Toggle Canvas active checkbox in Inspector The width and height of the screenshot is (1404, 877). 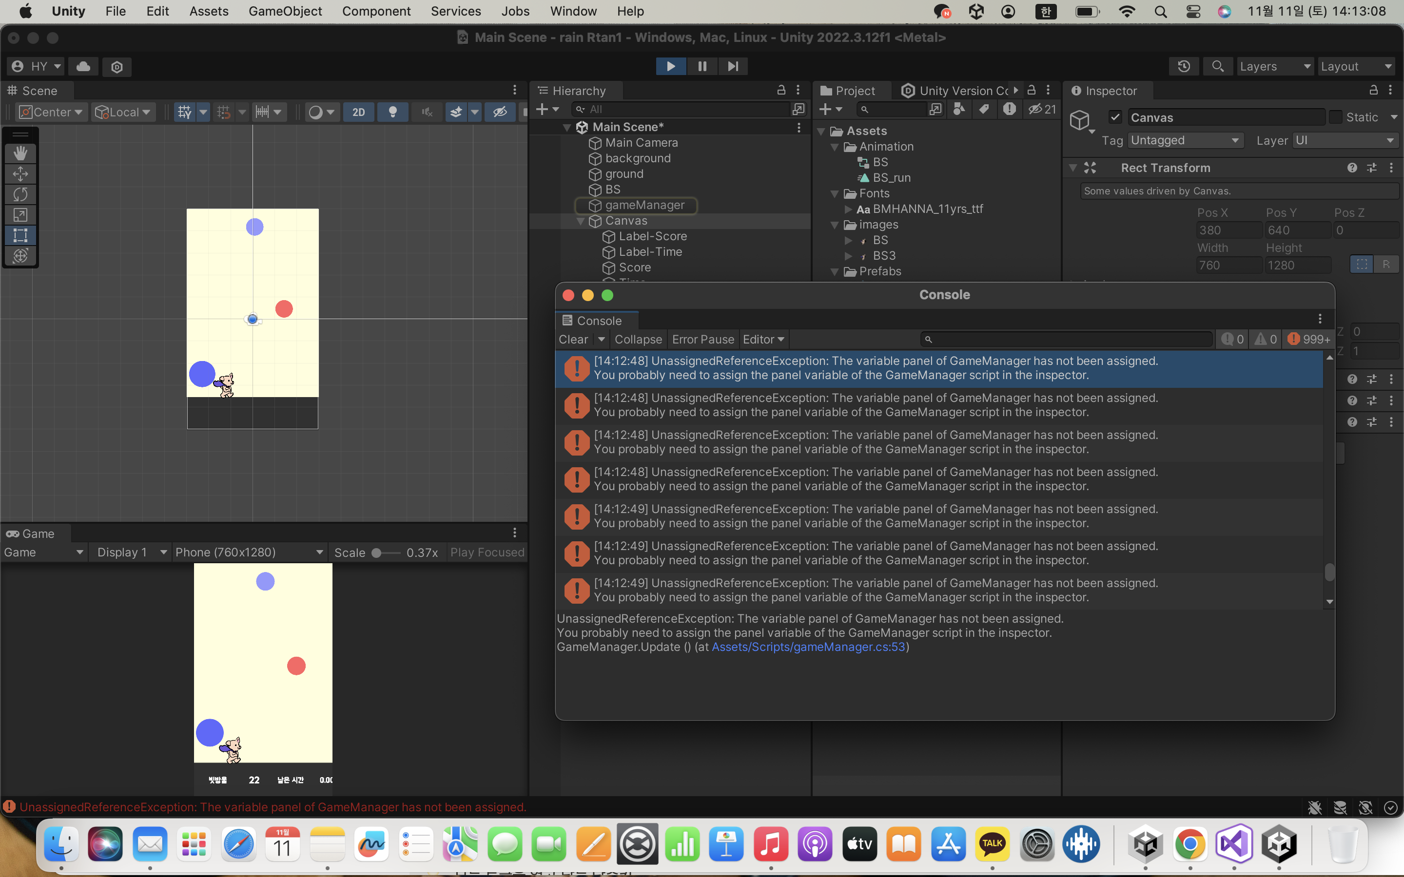(x=1115, y=117)
